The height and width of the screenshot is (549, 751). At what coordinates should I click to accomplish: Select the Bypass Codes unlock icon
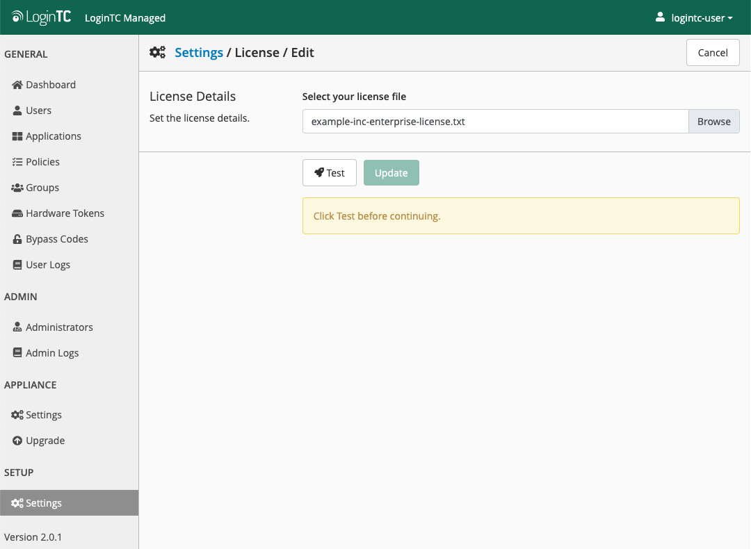tap(17, 239)
